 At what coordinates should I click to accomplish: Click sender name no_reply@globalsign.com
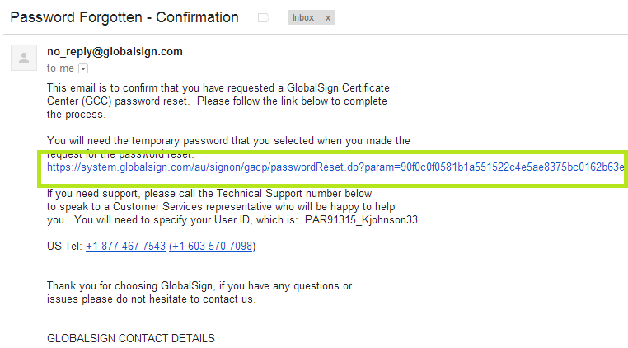[x=115, y=51]
